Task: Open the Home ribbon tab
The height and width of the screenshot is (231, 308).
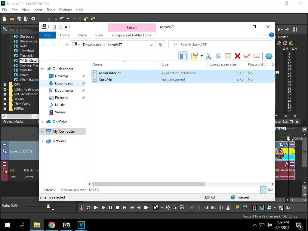Action: [65, 35]
